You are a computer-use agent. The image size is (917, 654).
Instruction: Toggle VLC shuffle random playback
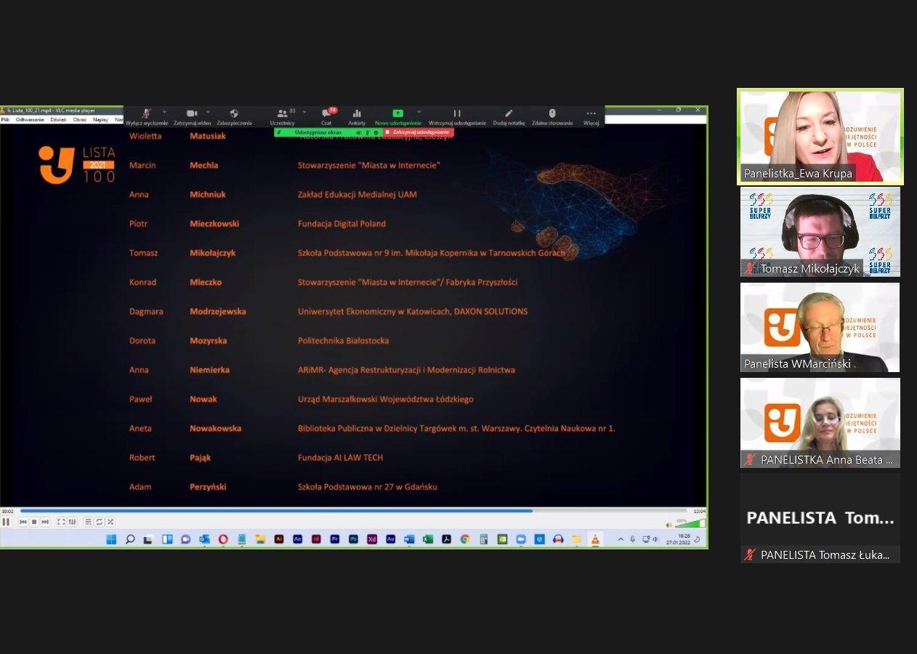(110, 522)
